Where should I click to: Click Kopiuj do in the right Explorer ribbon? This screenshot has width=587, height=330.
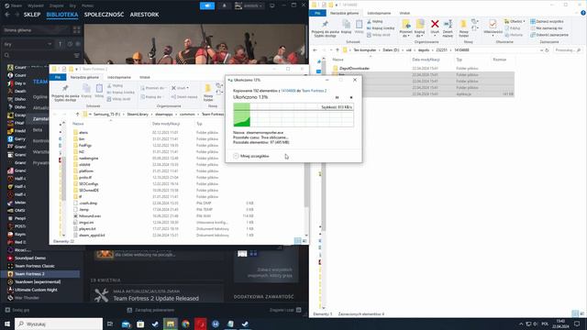point(420,28)
